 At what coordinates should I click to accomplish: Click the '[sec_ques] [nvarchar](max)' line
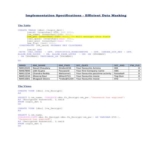coord(50,39)
